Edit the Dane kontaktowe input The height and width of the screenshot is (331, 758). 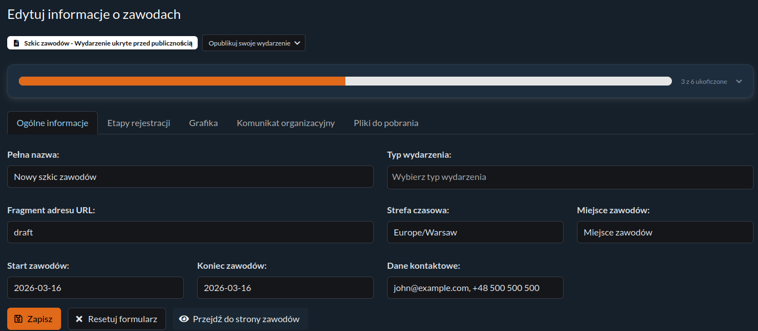(x=475, y=288)
